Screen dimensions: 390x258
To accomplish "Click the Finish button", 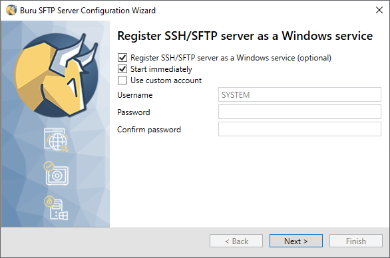I will point(356,241).
